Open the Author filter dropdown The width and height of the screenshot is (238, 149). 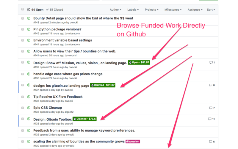coord(115,10)
